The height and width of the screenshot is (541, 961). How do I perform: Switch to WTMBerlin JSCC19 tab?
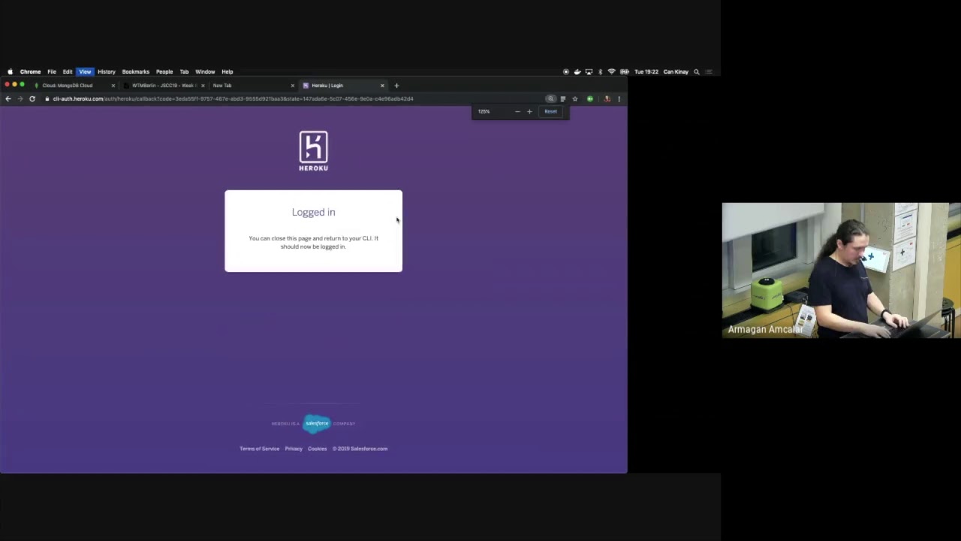click(x=164, y=86)
